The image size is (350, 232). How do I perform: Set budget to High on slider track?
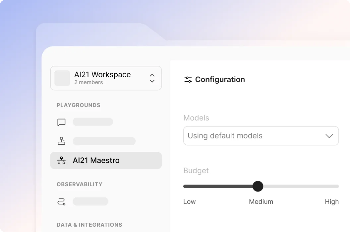coord(337,187)
